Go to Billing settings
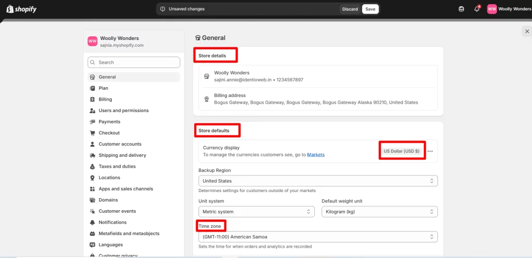532x258 pixels. click(134, 99)
